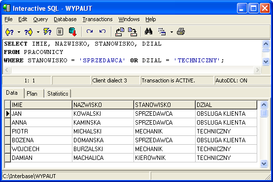Viewport: 273px width, 182px height.
Task: Minimize the Interactive SQL window
Action: click(x=242, y=8)
